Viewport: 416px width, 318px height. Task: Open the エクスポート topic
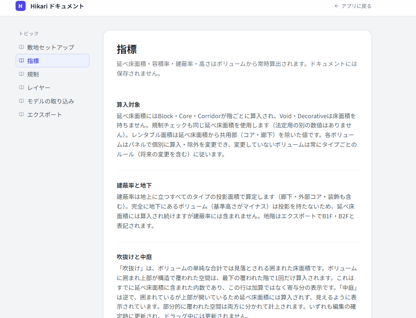(x=53, y=114)
